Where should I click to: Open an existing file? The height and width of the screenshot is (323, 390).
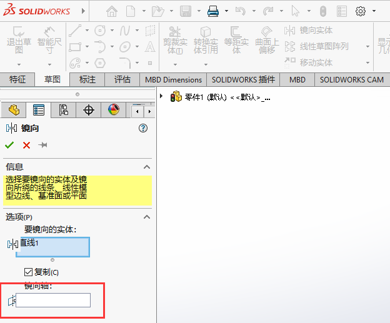click(158, 11)
